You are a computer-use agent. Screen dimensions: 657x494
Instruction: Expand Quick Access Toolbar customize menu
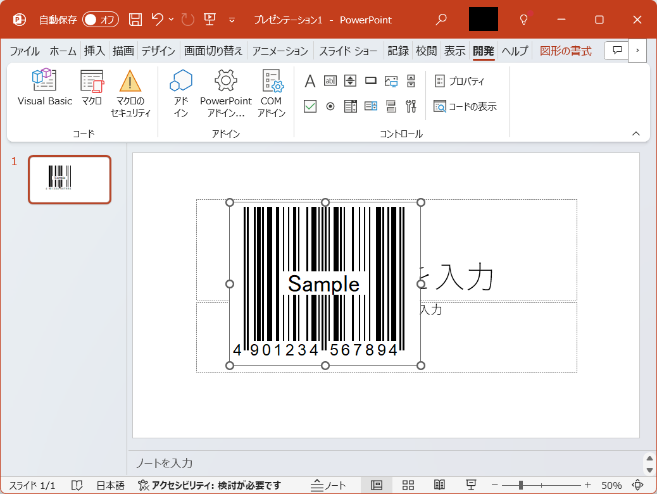(232, 20)
